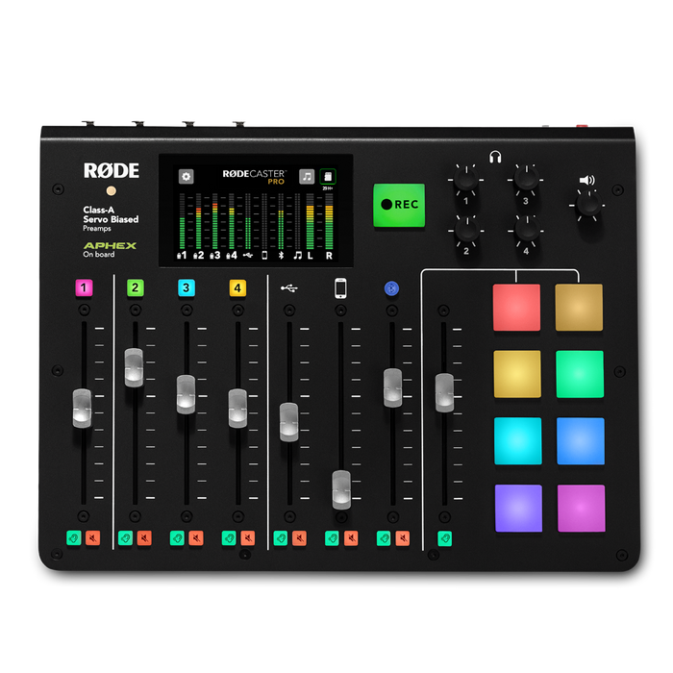Toggle solo on the smartphone channel
This screenshot has width=673, height=673.
point(332,538)
